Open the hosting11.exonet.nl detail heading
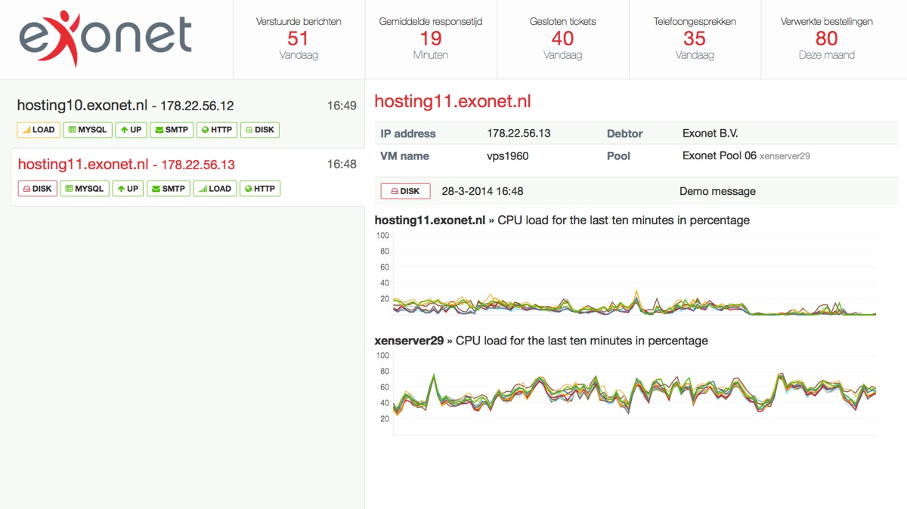Screen dimensions: 907x509 (453, 102)
